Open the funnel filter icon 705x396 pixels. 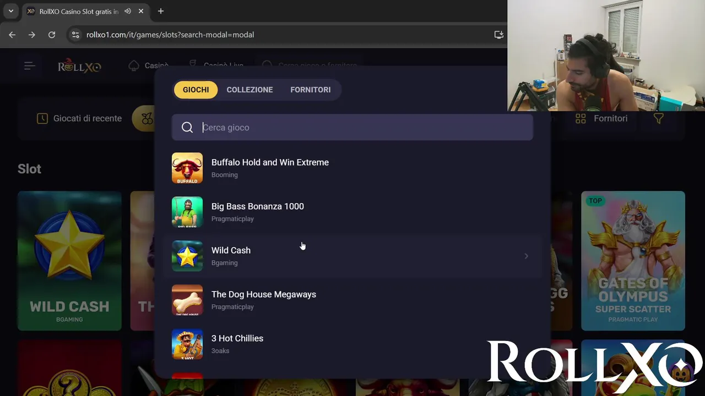[x=658, y=118]
